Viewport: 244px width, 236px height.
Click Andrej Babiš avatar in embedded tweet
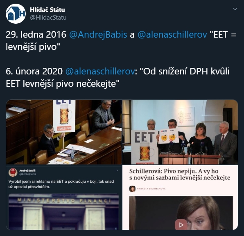point(13,172)
